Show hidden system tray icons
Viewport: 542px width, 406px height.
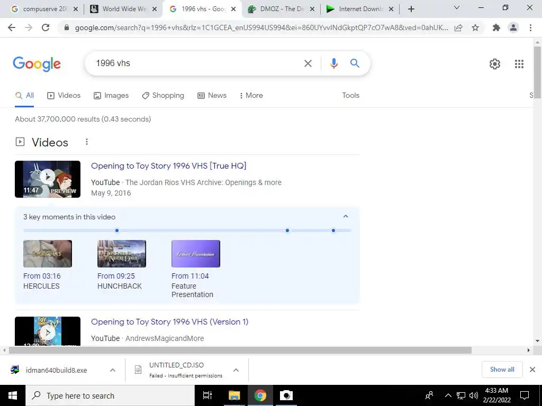(x=448, y=395)
